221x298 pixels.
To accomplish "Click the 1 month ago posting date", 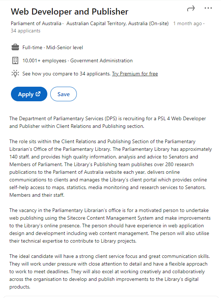I will [187, 24].
